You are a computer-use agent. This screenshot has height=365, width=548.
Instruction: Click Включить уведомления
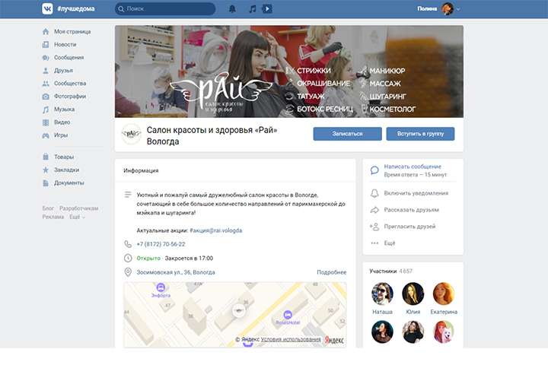tap(416, 193)
